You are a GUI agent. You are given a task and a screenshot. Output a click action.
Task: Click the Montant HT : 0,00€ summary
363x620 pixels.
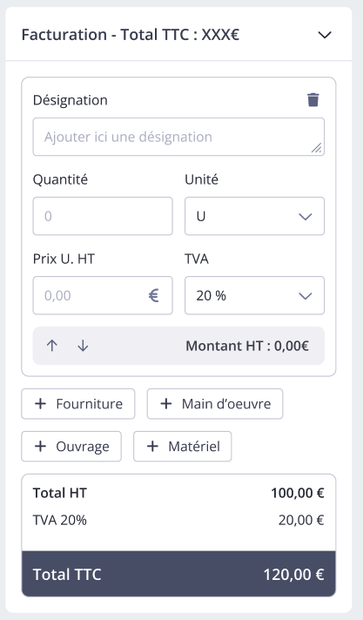[x=247, y=346]
